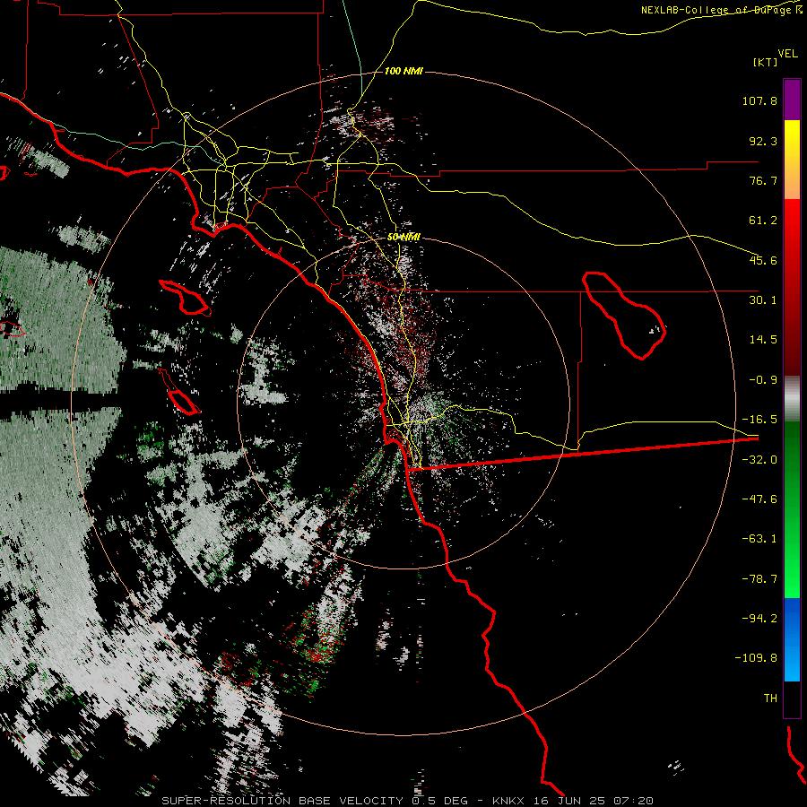Click the 107.8 velocity scale value
Viewport: 807px width, 807px height.
tap(759, 100)
